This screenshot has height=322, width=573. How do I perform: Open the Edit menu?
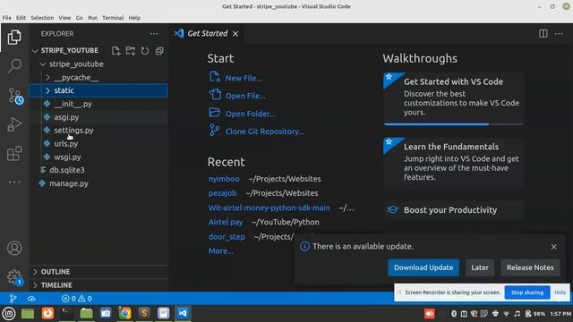point(21,18)
